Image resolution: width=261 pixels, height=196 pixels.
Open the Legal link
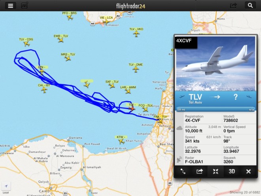[6, 192]
